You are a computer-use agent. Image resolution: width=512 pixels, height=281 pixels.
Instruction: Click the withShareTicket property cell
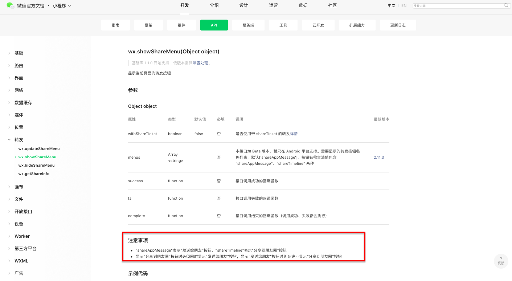pos(143,134)
